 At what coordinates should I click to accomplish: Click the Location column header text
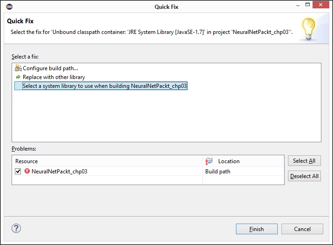click(229, 161)
